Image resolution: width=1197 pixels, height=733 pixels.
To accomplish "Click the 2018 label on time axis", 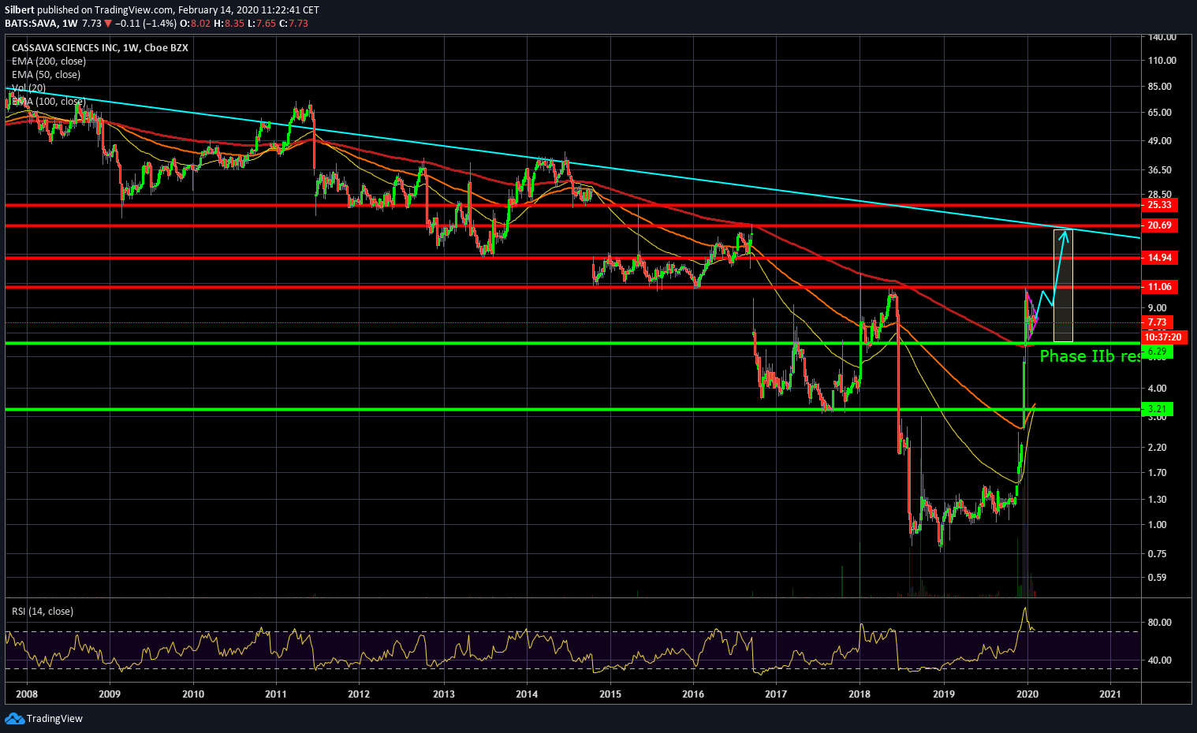I will [860, 694].
